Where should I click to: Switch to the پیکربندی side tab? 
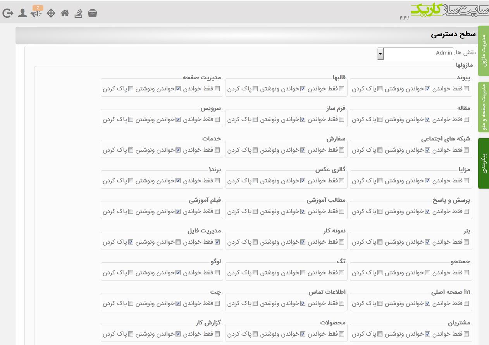click(484, 163)
